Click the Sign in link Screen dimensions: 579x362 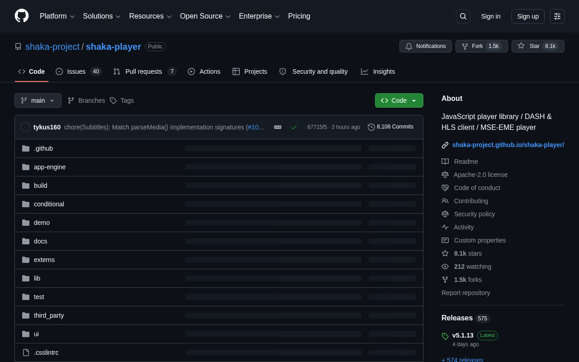coord(491,16)
